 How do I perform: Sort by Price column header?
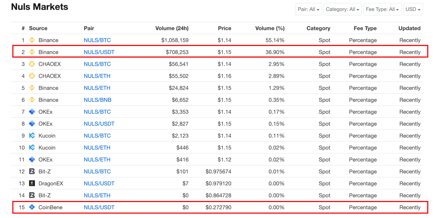(x=224, y=28)
